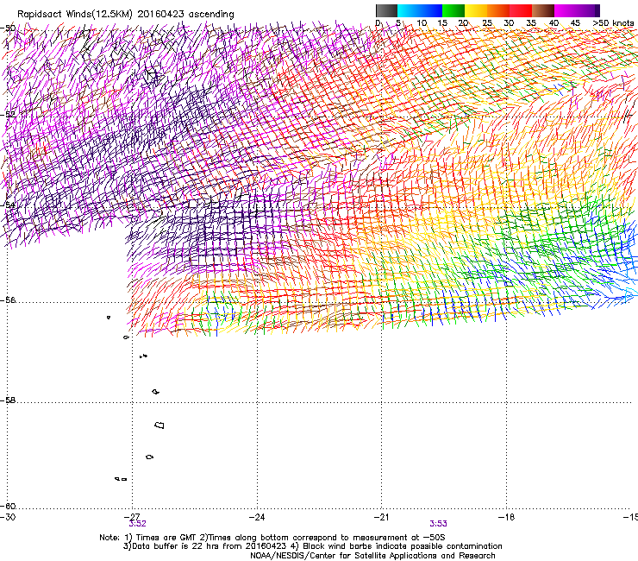Click the magenta-purple 40-50 knots legend segment
The height and width of the screenshot is (561, 638).
(577, 10)
